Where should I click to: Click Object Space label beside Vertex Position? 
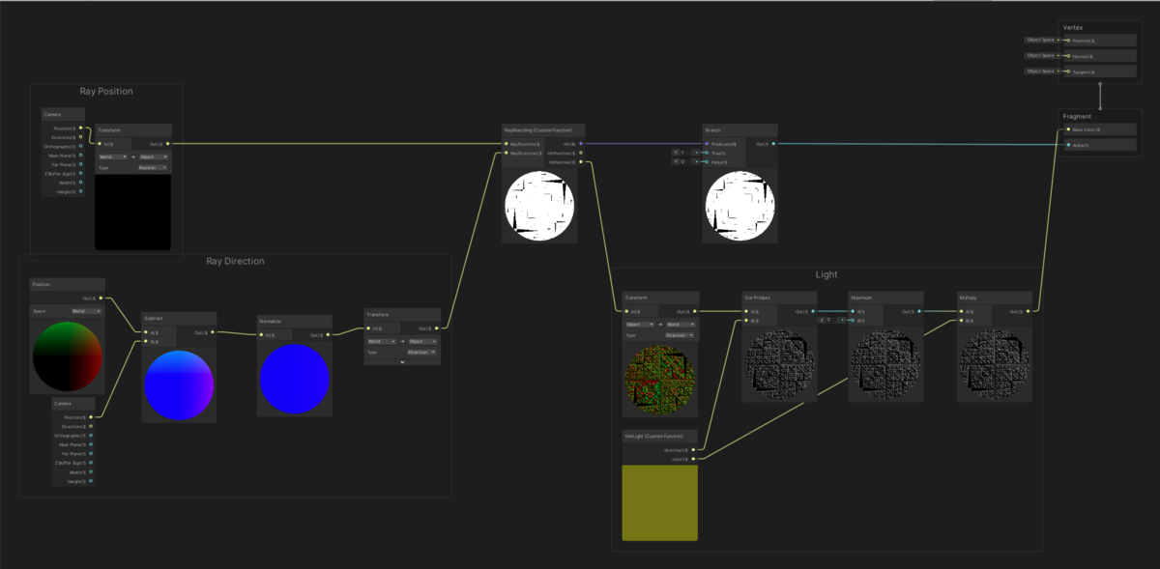click(x=1041, y=41)
